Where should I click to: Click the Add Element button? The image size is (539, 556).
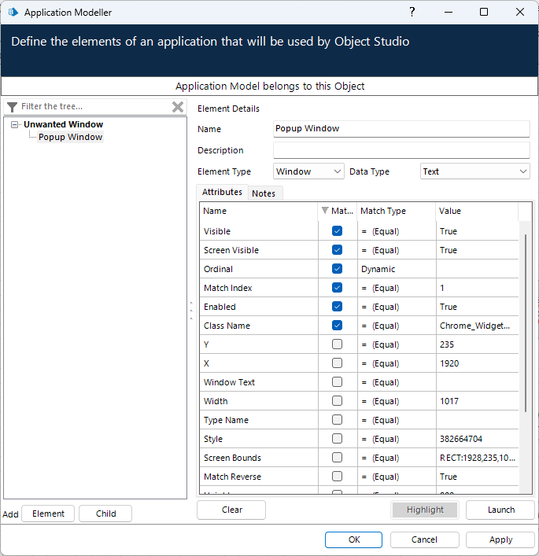pyautogui.click(x=48, y=514)
